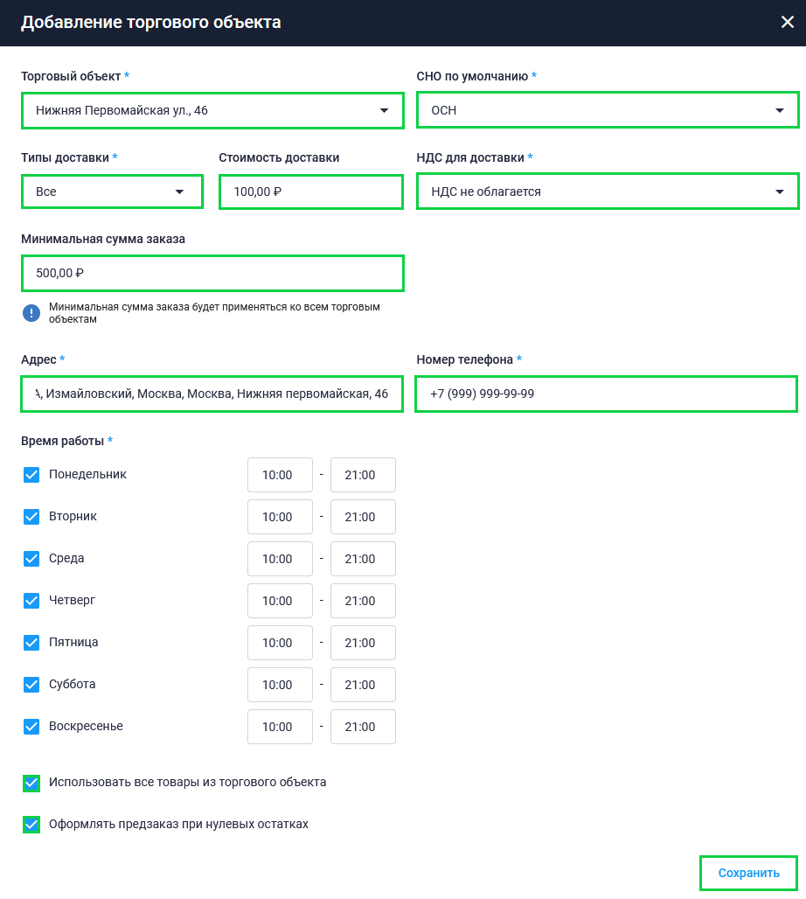Disable the Воскресенье checkbox

[31, 727]
